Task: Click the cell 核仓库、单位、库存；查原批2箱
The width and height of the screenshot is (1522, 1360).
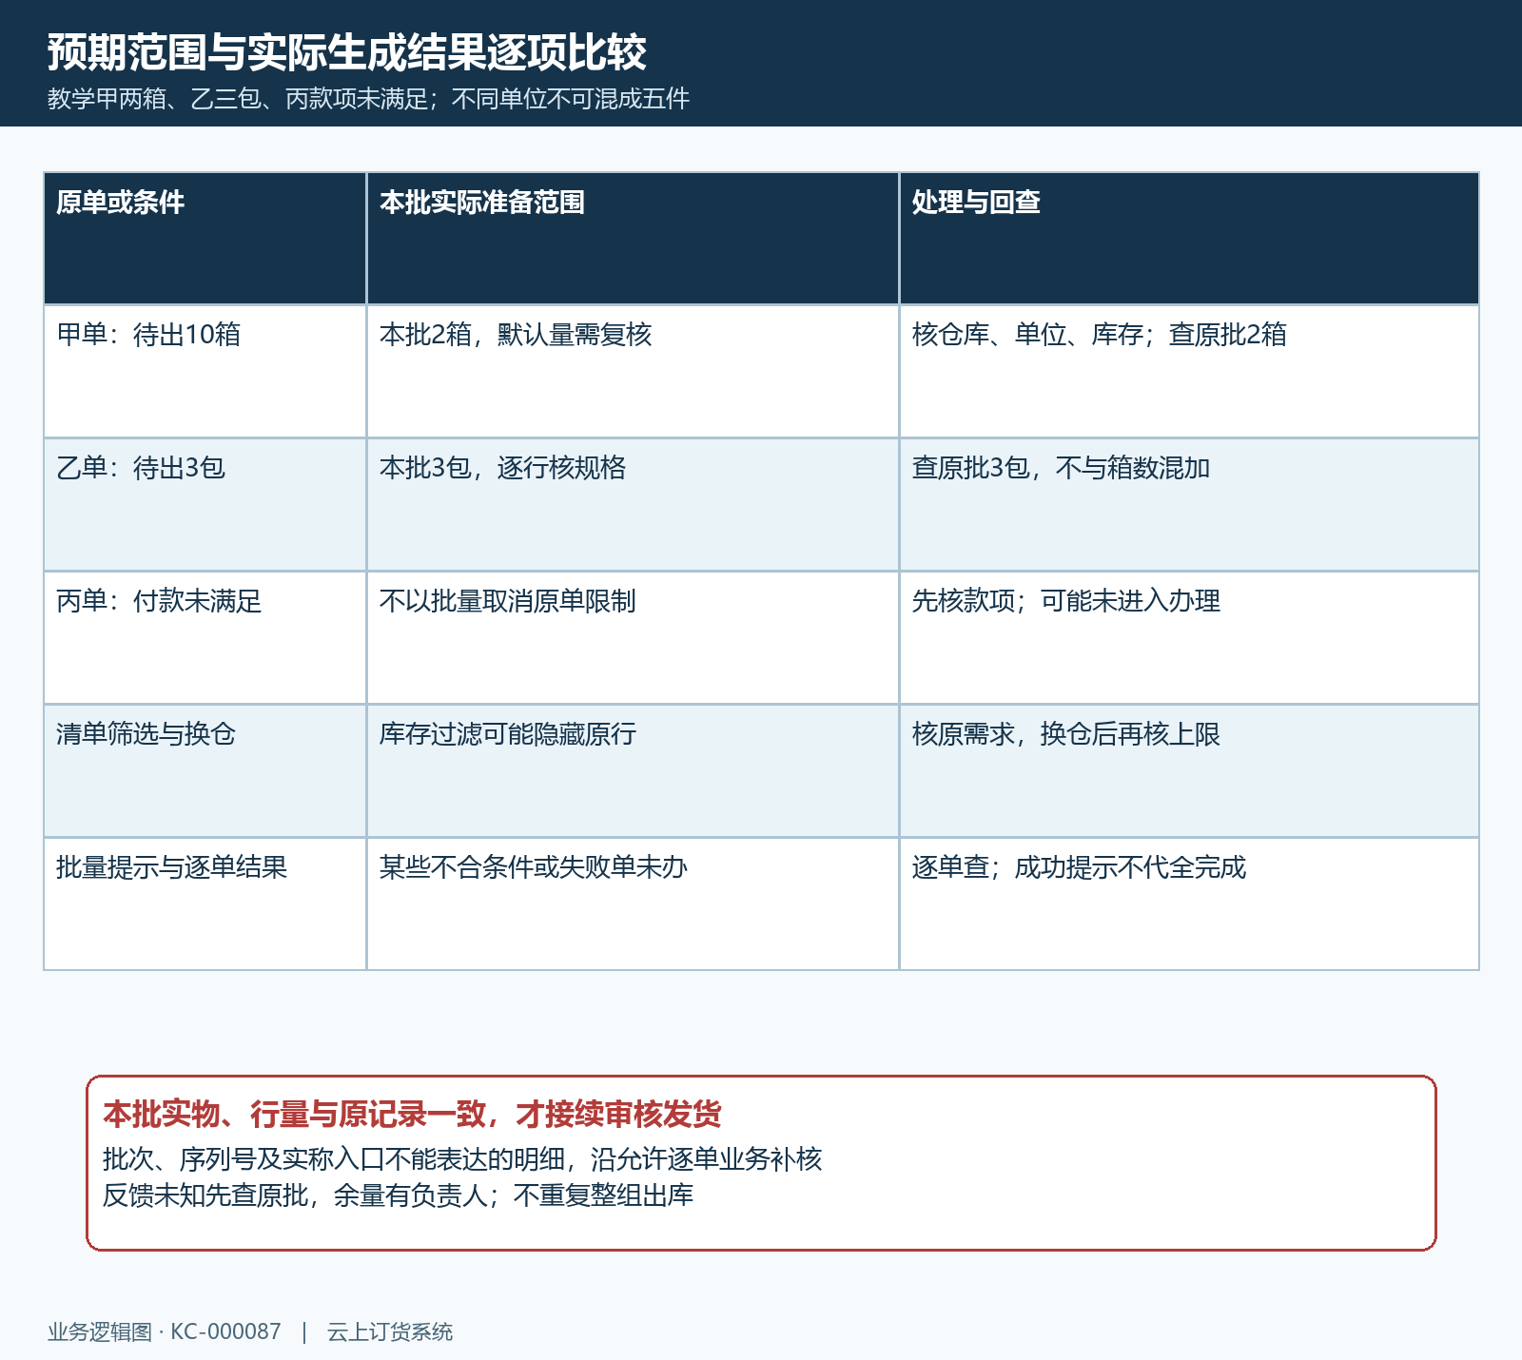Action: coord(1189,372)
